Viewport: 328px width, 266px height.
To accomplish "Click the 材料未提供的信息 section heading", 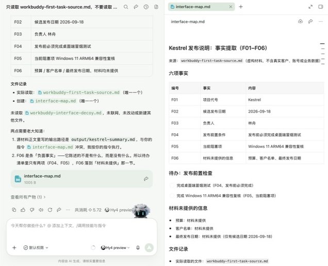I will click(x=188, y=208).
